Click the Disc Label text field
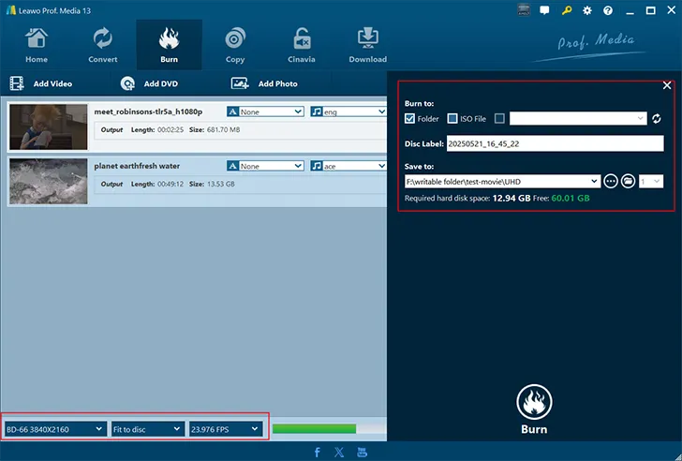The height and width of the screenshot is (461, 682). pyautogui.click(x=554, y=144)
